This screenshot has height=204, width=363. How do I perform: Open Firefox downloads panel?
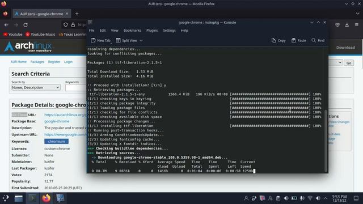click(x=347, y=25)
